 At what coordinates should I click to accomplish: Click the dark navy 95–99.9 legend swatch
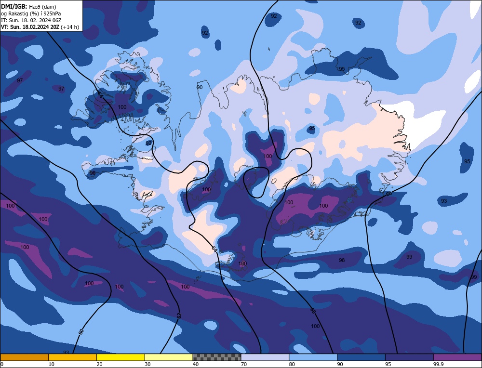tap(409, 357)
